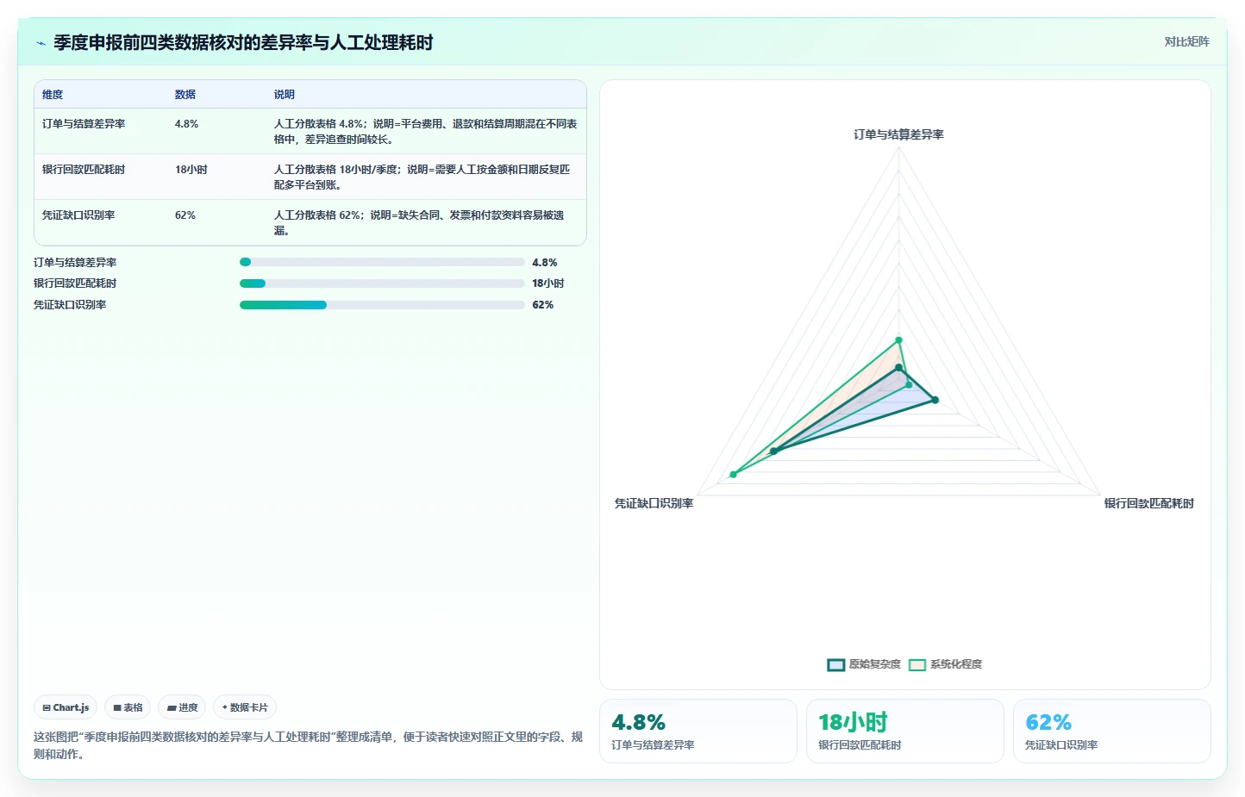Click the 说明 column header
The image size is (1245, 797).
click(285, 95)
